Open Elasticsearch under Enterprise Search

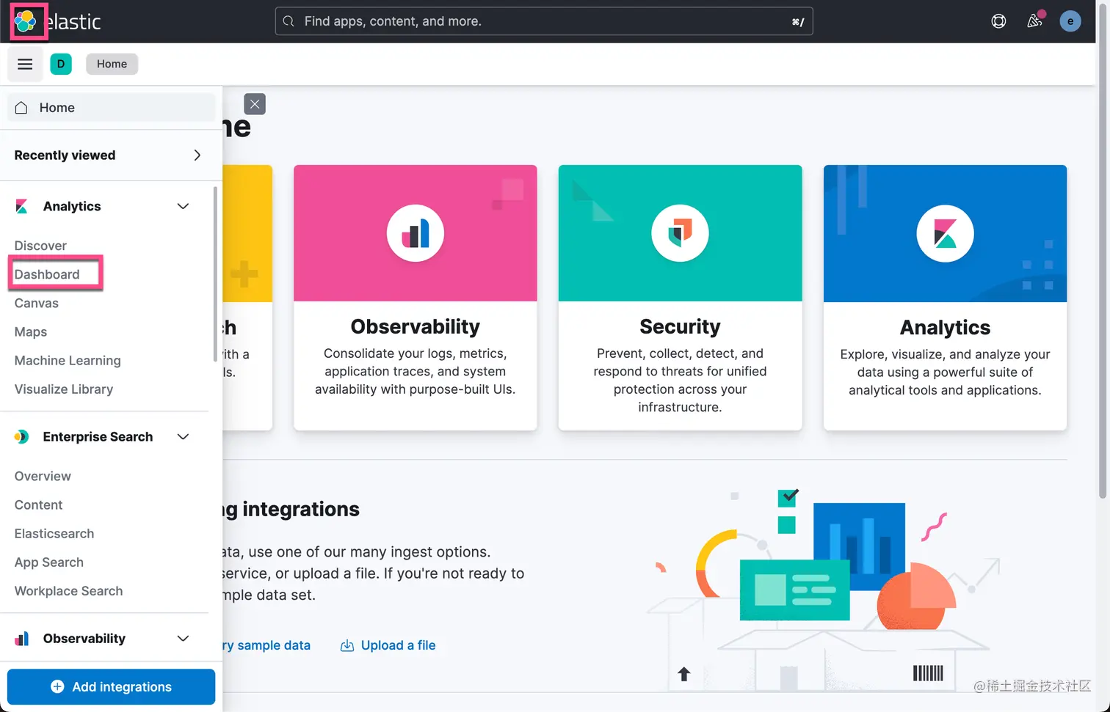[54, 534]
